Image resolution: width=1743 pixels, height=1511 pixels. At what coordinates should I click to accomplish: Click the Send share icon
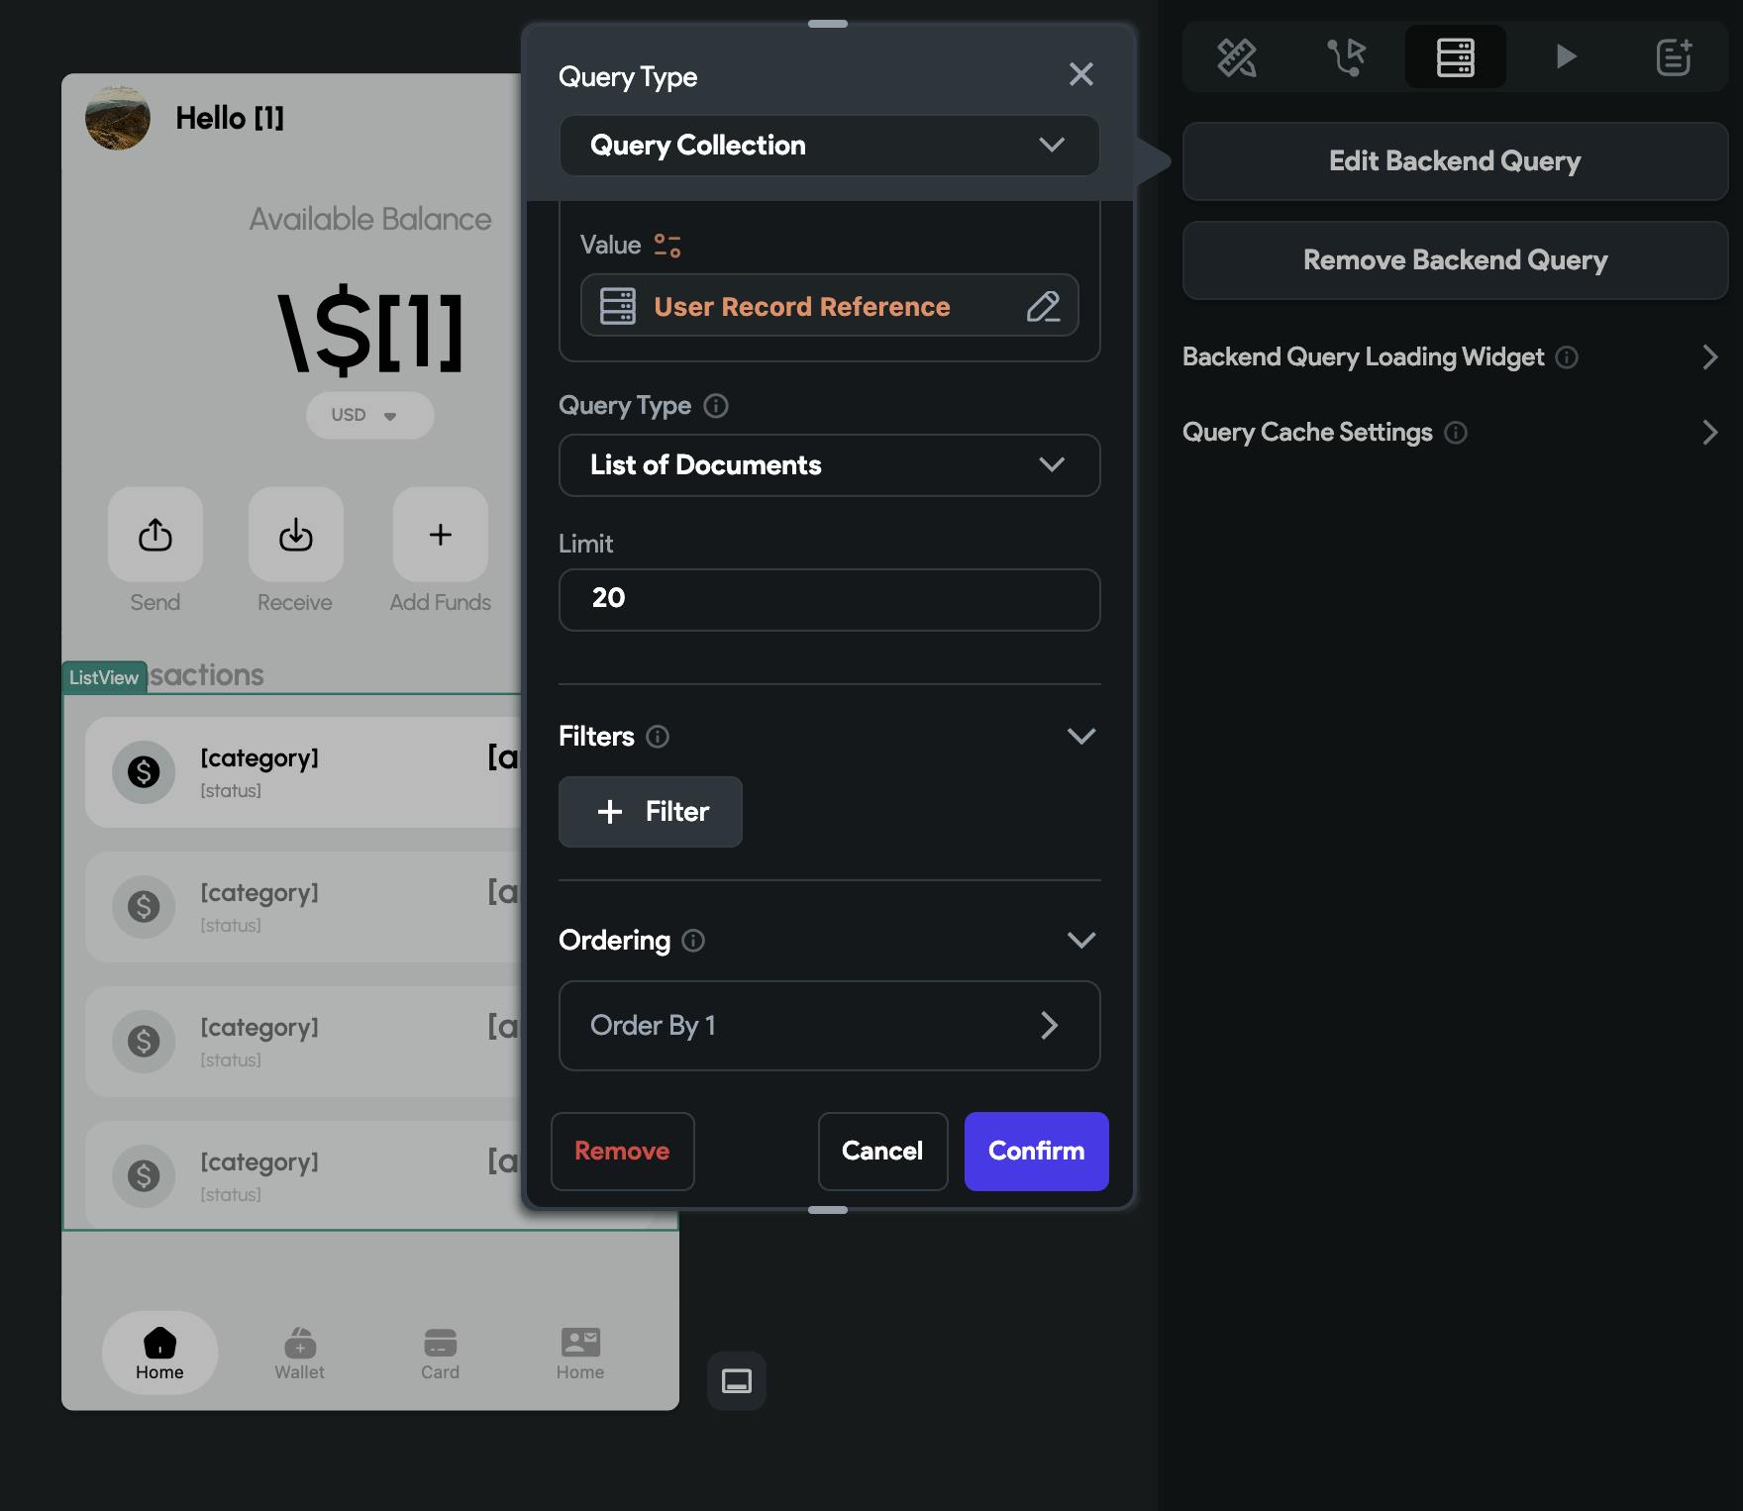155,535
